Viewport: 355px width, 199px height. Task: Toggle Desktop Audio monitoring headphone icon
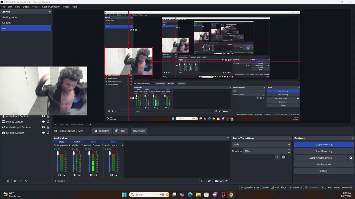pos(64,175)
